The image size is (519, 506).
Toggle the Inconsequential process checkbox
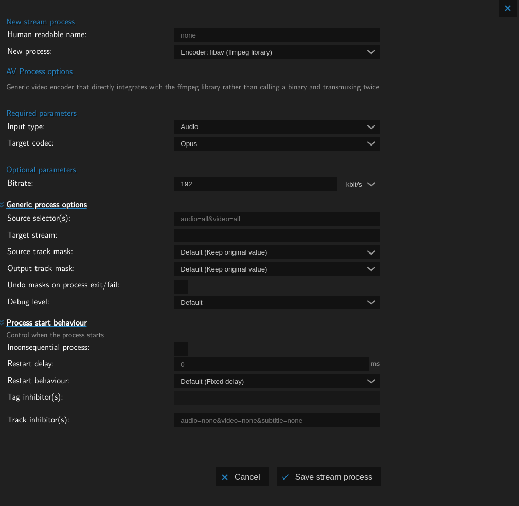point(181,349)
